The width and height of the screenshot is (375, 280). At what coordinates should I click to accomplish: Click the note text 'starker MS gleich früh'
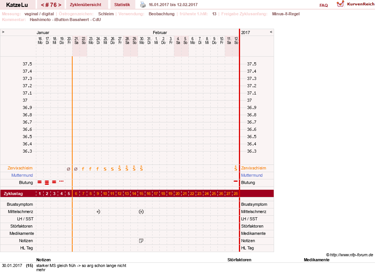[x=56, y=265]
